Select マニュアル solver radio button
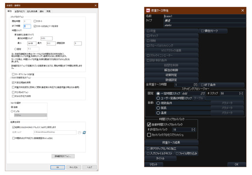252x175 pixels. tap(12, 111)
